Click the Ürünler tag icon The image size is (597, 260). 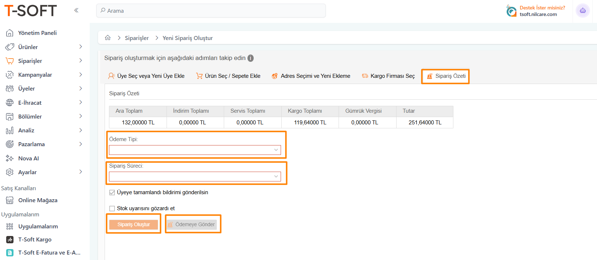(10, 47)
